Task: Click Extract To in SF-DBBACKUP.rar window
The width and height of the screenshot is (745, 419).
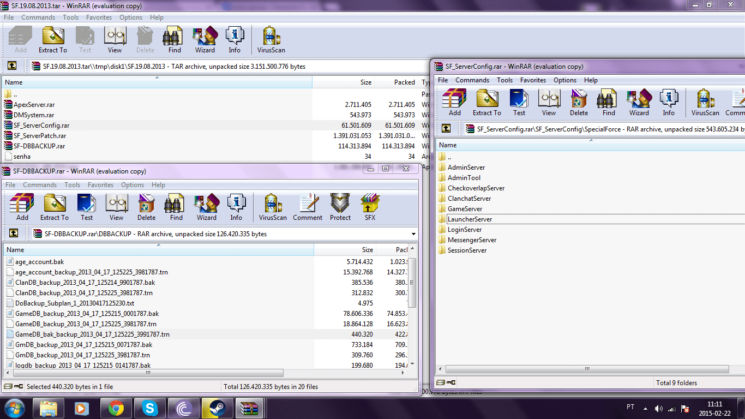Action: pos(55,207)
